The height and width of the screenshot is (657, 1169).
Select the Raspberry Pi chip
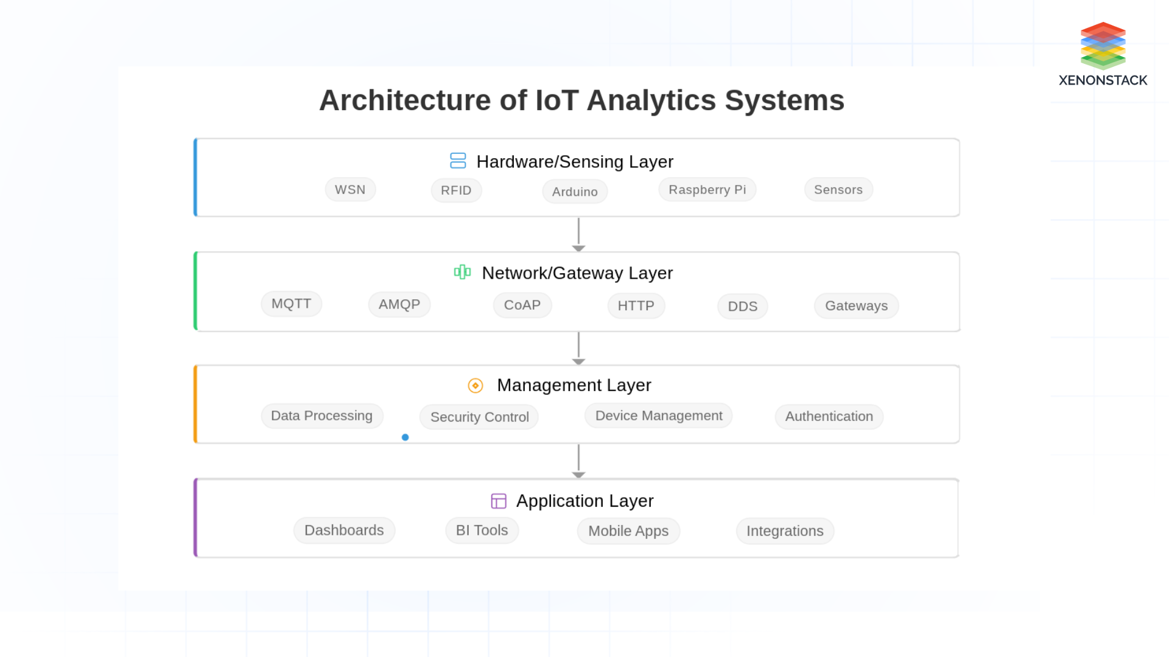pyautogui.click(x=707, y=189)
